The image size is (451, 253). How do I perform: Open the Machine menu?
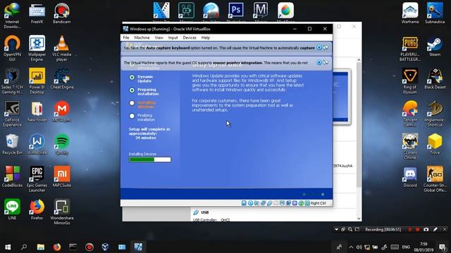coord(142,37)
